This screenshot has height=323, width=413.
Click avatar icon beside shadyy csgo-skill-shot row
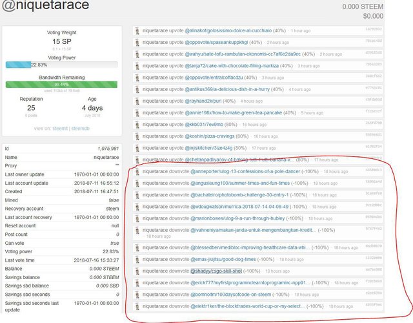pos(137,271)
